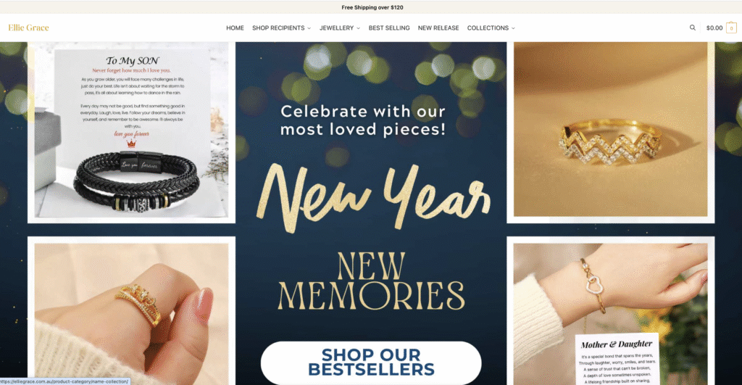Screen dimensions: 742x385
Task: Go to the Home menu item
Action: click(x=235, y=28)
